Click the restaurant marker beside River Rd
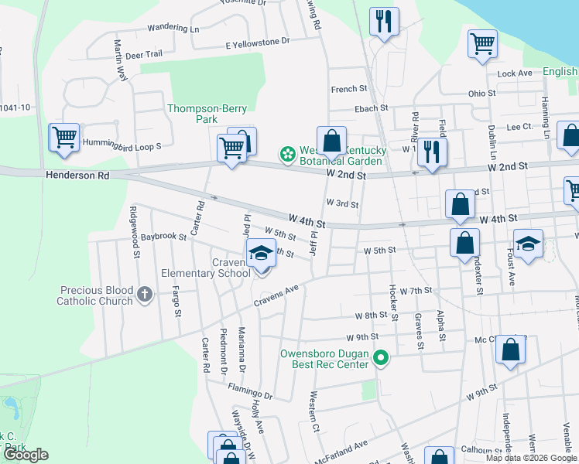Viewport: 579px width, 464px height. tap(432, 154)
